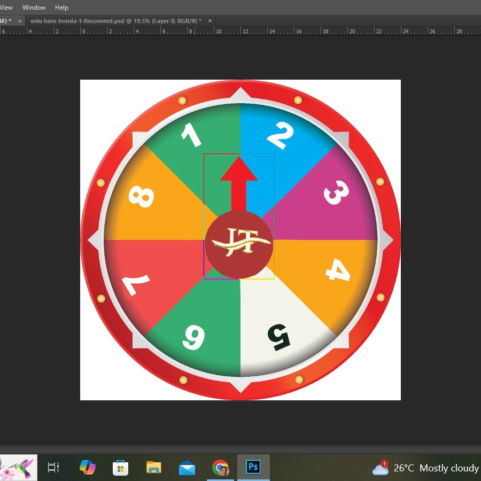Close the velu hero honda-1-Recovered.psd tab

[210, 20]
